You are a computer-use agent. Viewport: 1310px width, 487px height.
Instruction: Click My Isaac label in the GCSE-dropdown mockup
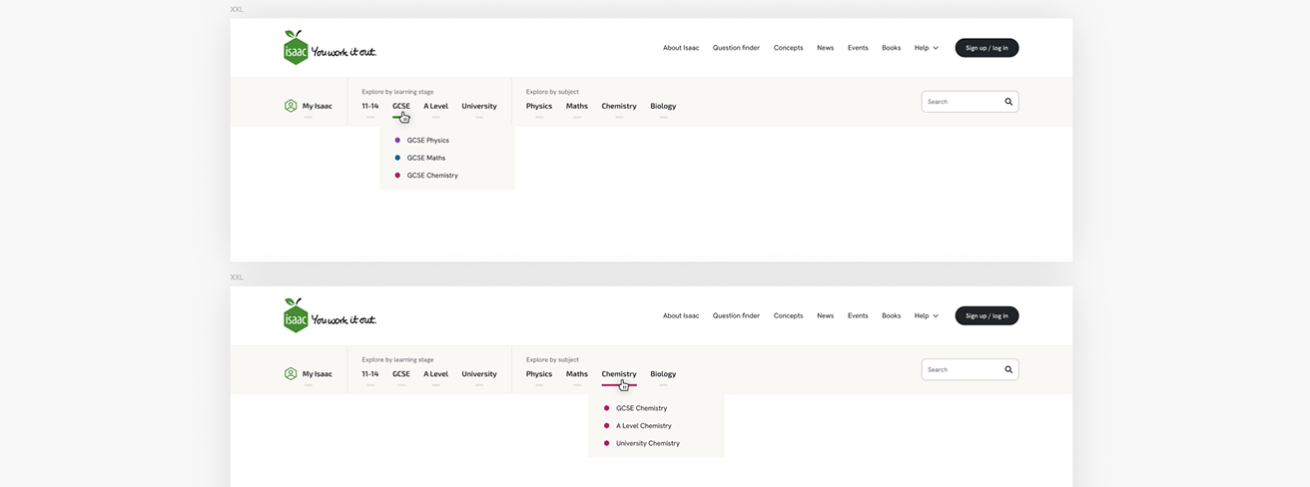pyautogui.click(x=318, y=106)
